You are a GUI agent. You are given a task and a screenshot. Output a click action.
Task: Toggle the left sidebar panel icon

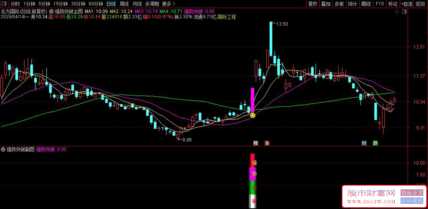[x=4, y=4]
